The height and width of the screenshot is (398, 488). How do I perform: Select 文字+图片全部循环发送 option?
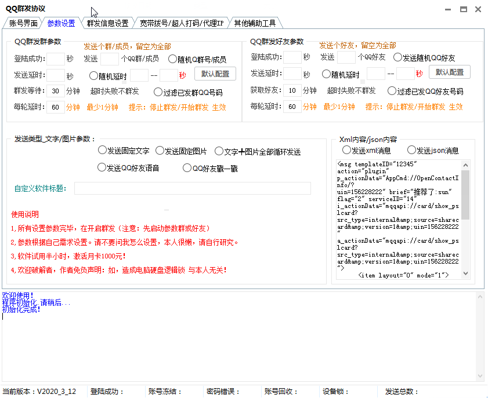tap(258, 152)
